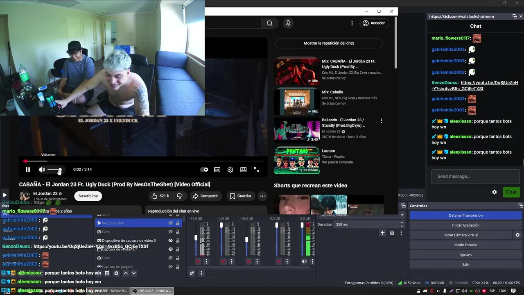Hide the Captura de ventana 7 source
524x295 pixels.
[170, 249]
